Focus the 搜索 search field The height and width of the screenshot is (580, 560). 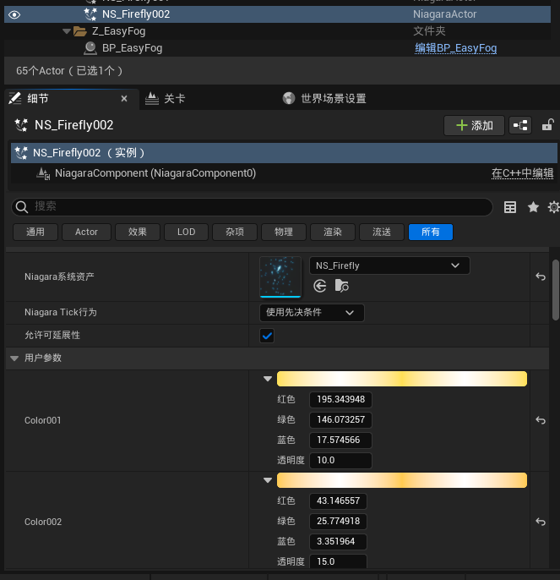252,207
